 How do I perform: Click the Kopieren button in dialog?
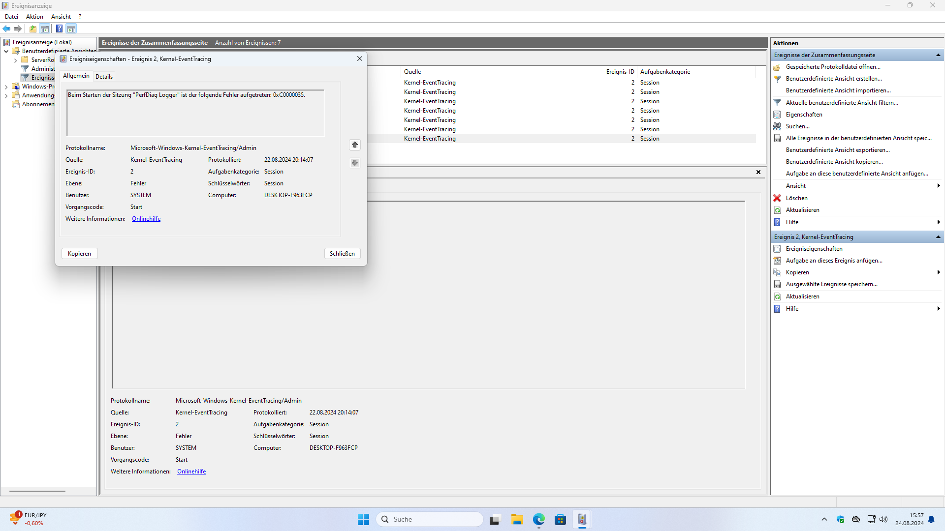[x=79, y=254]
